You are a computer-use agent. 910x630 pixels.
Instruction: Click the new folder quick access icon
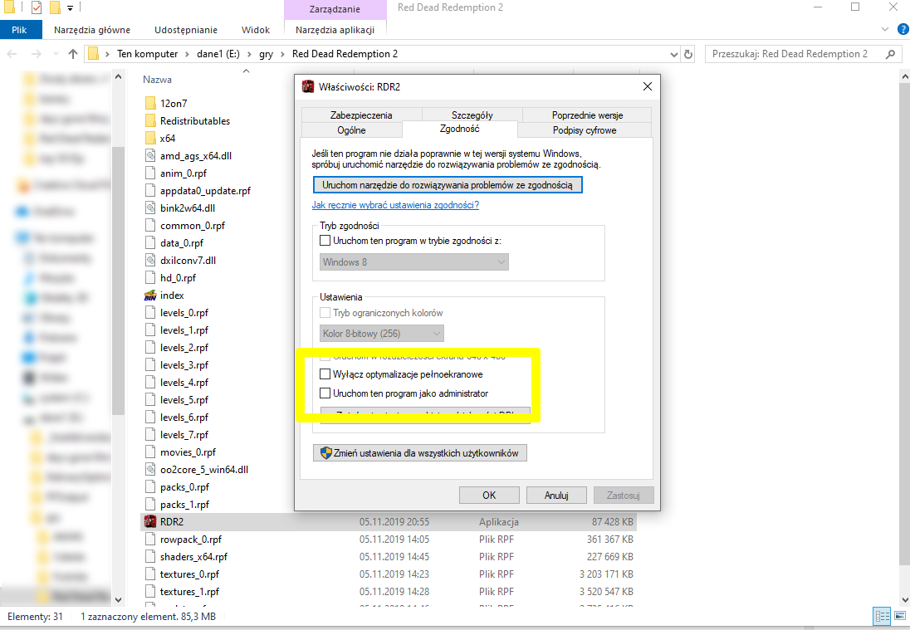(x=55, y=7)
